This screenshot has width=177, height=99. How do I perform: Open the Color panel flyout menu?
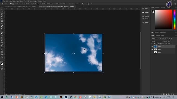point(176,8)
